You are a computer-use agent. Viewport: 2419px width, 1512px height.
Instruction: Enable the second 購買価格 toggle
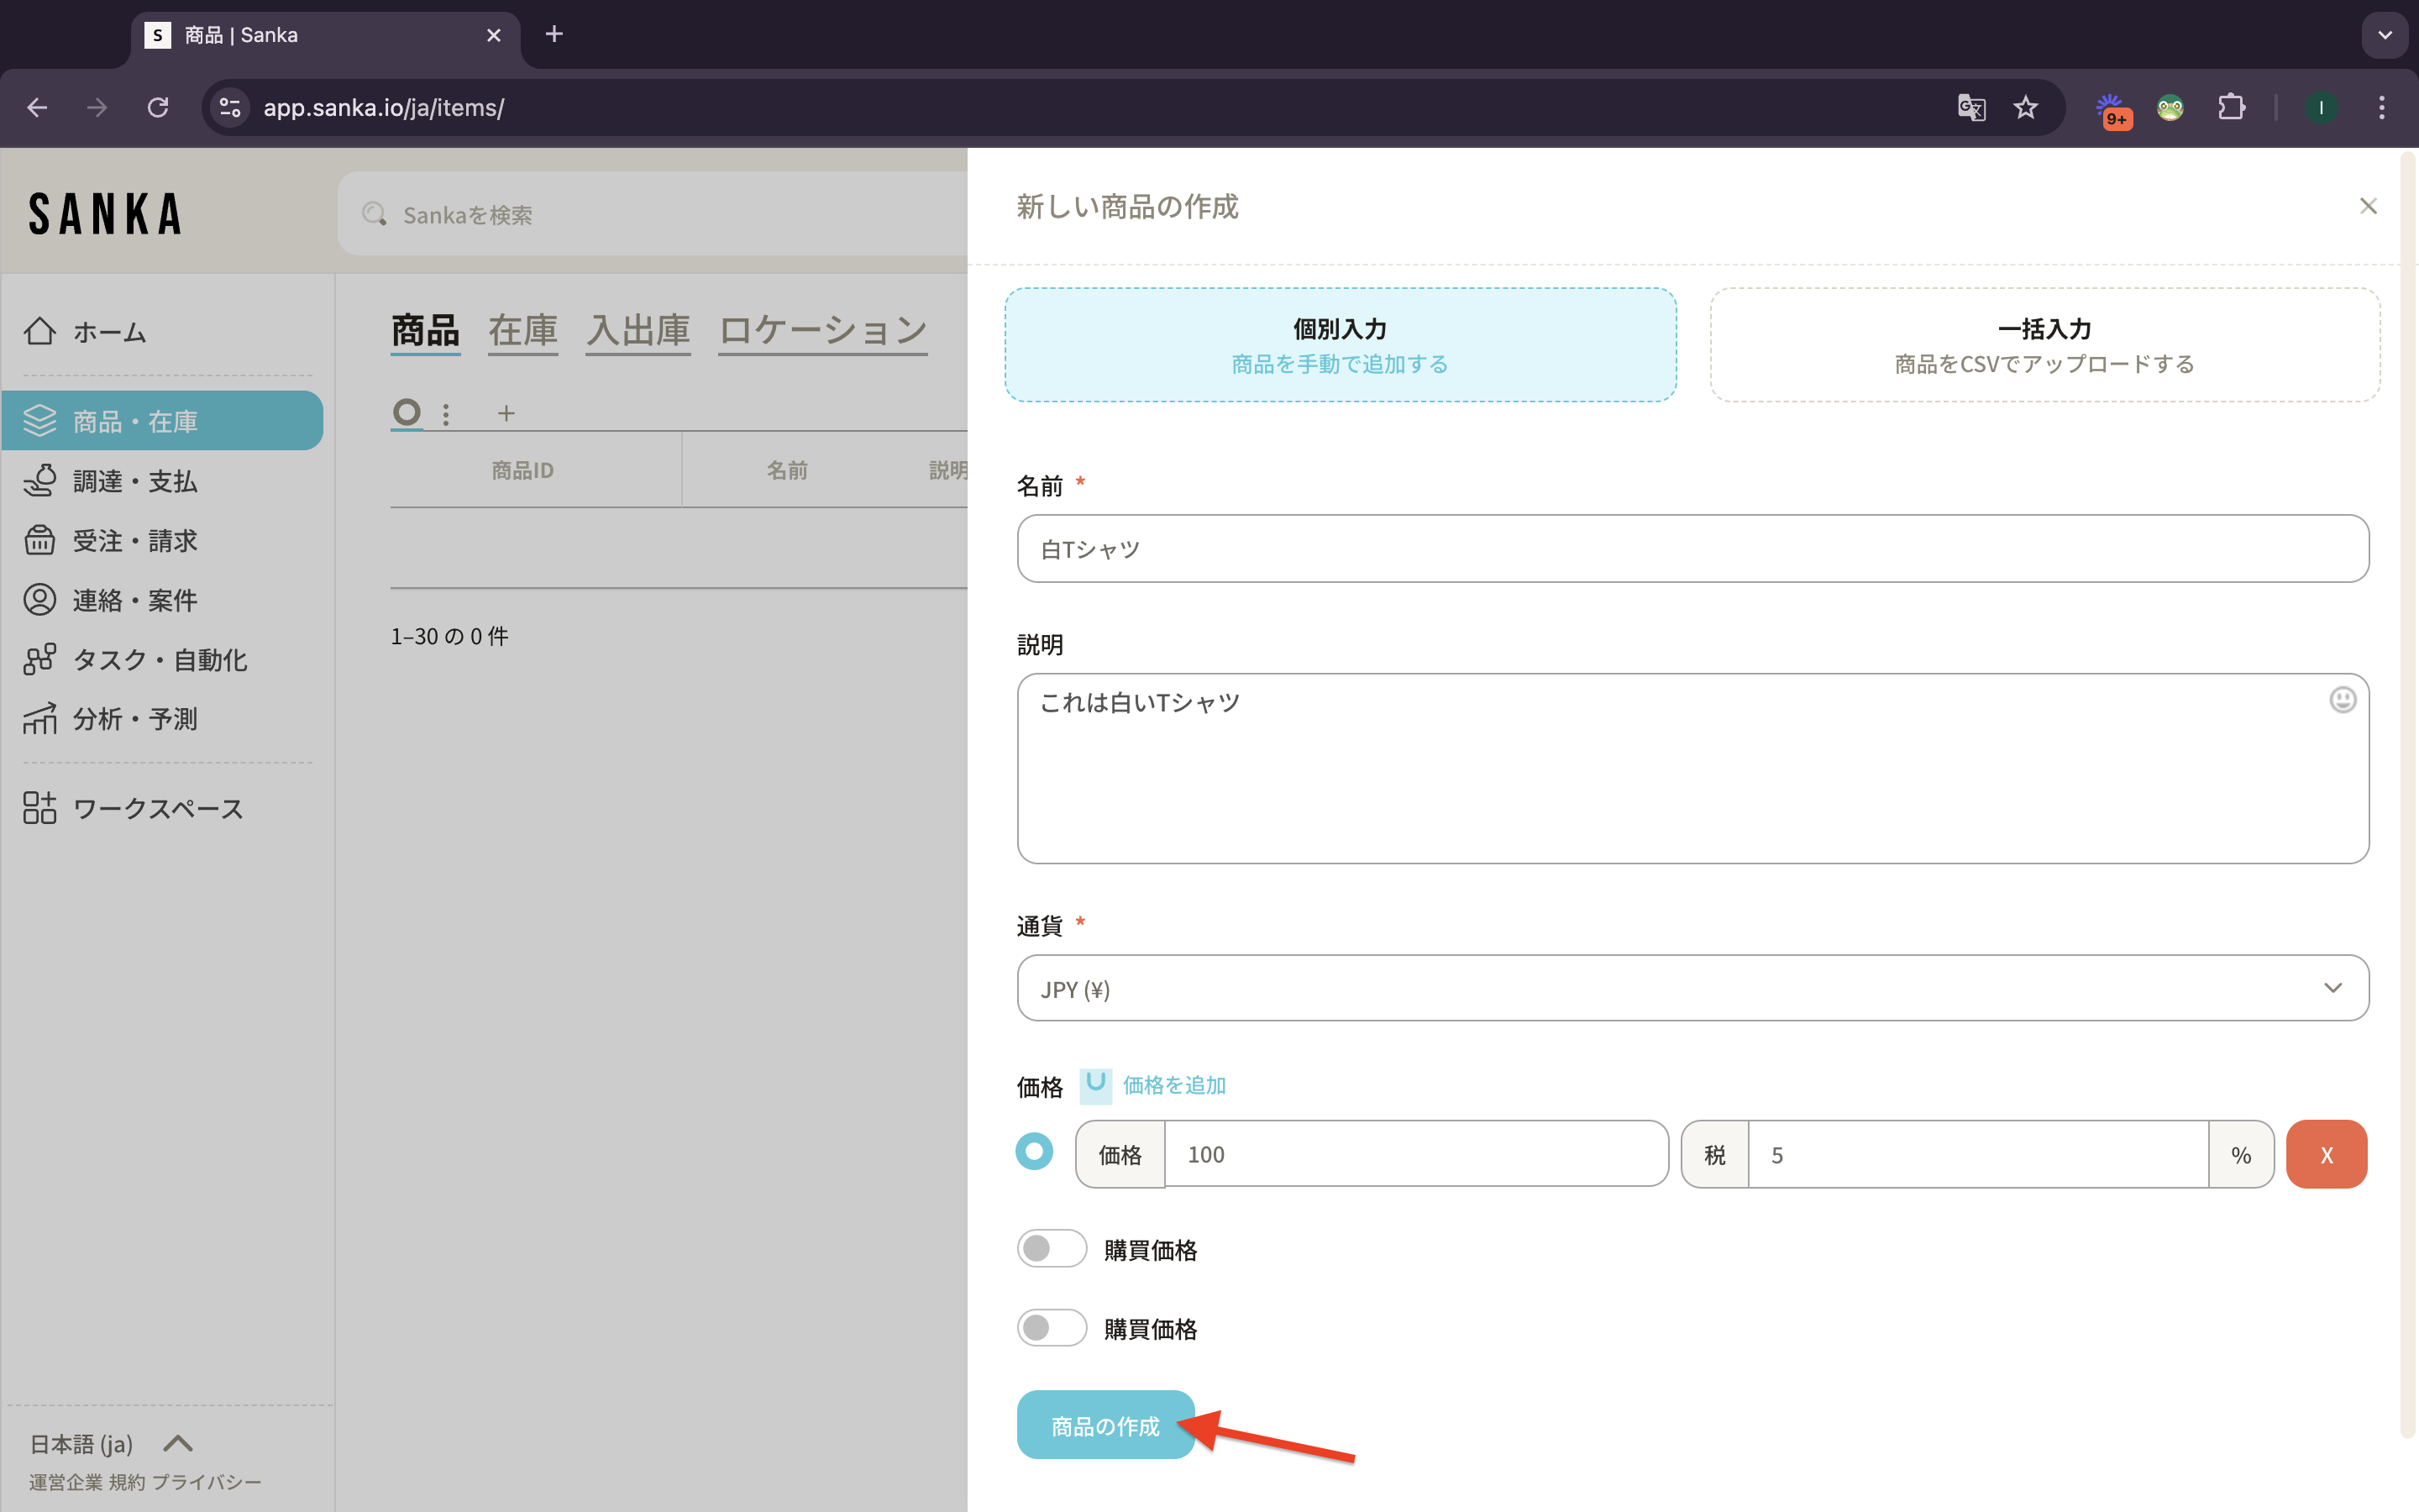tap(1051, 1328)
